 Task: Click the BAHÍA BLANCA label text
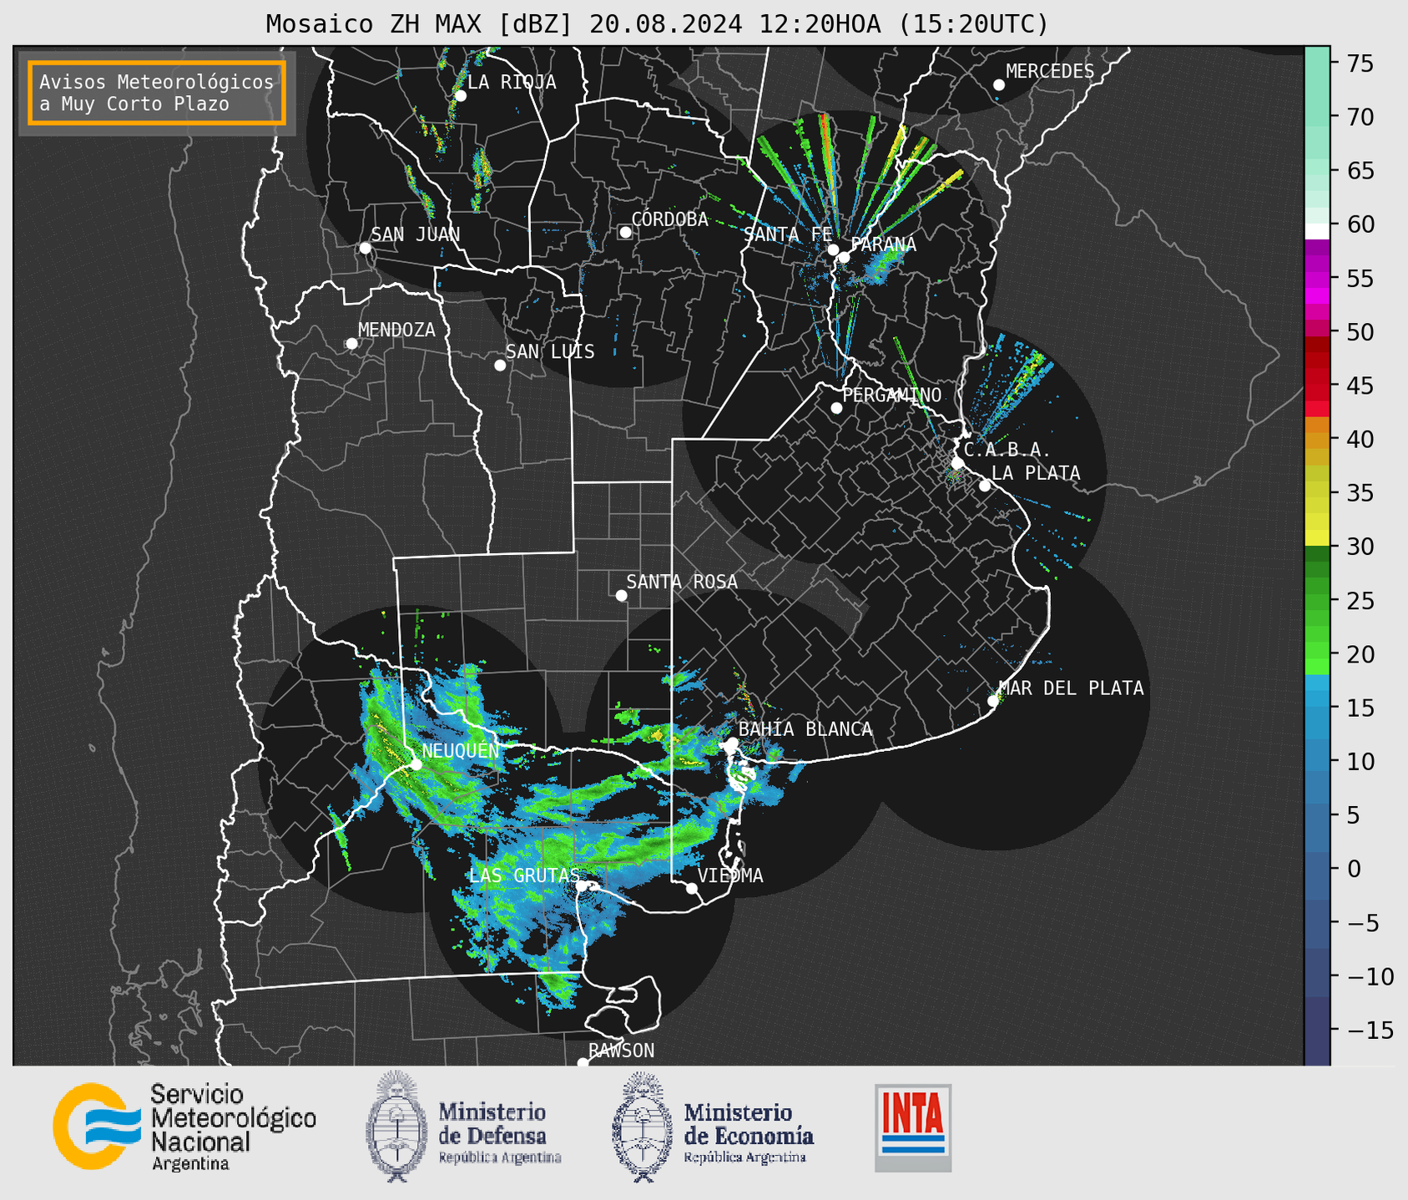coord(805,729)
